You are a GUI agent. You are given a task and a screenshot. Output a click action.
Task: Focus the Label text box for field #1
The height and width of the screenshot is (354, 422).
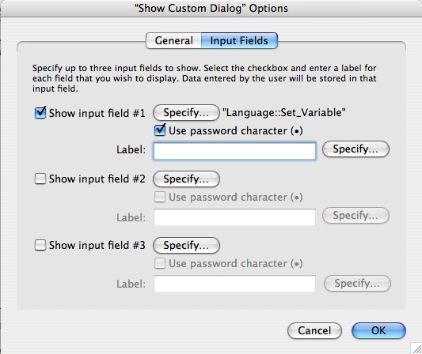coord(234,151)
